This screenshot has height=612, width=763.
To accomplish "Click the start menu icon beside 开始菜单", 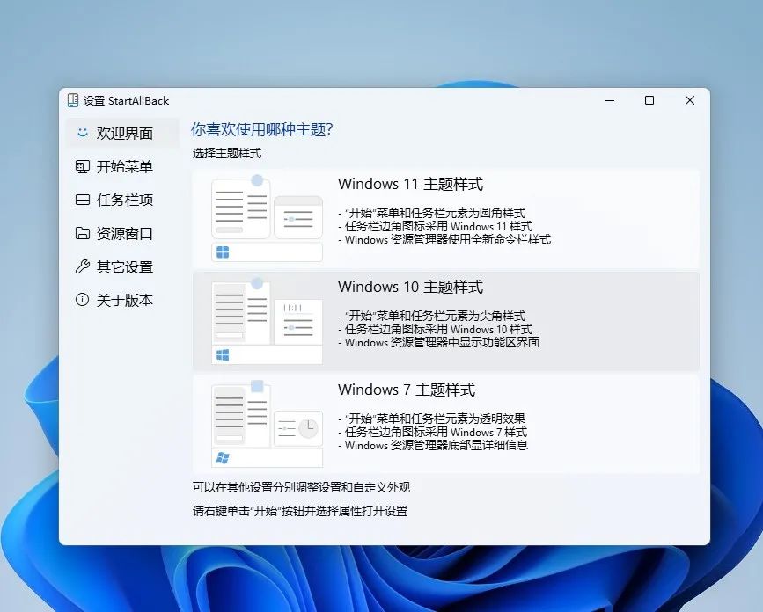I will 82,167.
